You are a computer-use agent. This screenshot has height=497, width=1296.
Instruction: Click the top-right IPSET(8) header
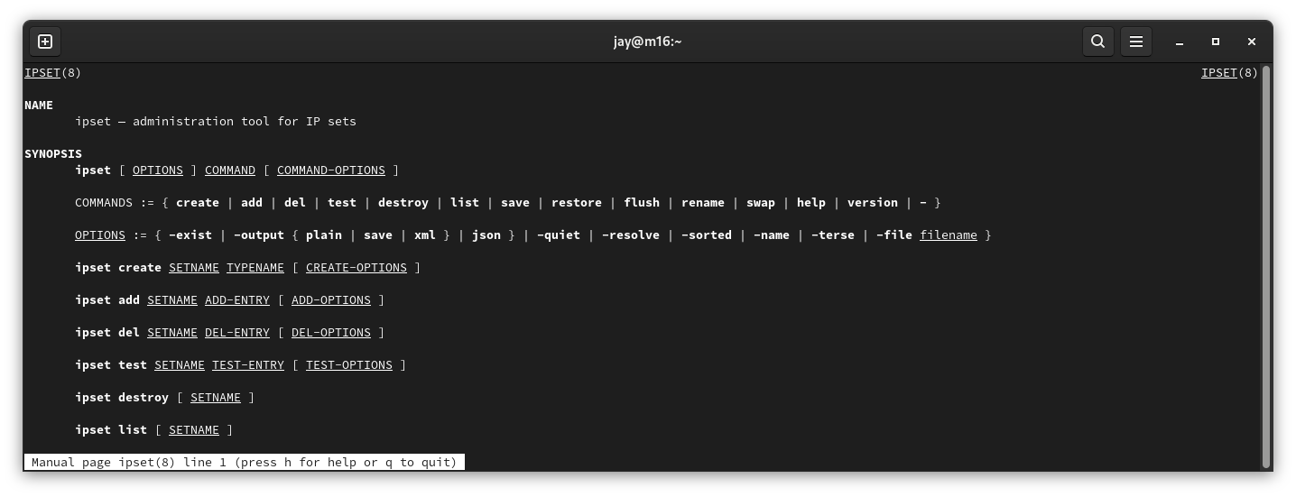[1228, 73]
